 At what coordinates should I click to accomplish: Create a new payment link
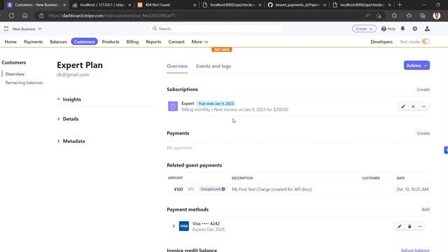(423, 133)
